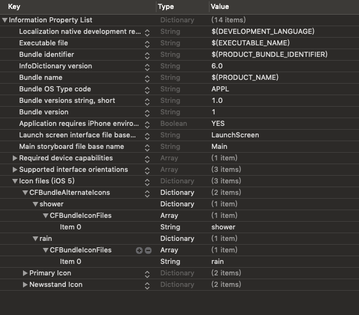Screen dimensions: 359x315
Task: Expand Required device capabilities array
Action: (15, 158)
